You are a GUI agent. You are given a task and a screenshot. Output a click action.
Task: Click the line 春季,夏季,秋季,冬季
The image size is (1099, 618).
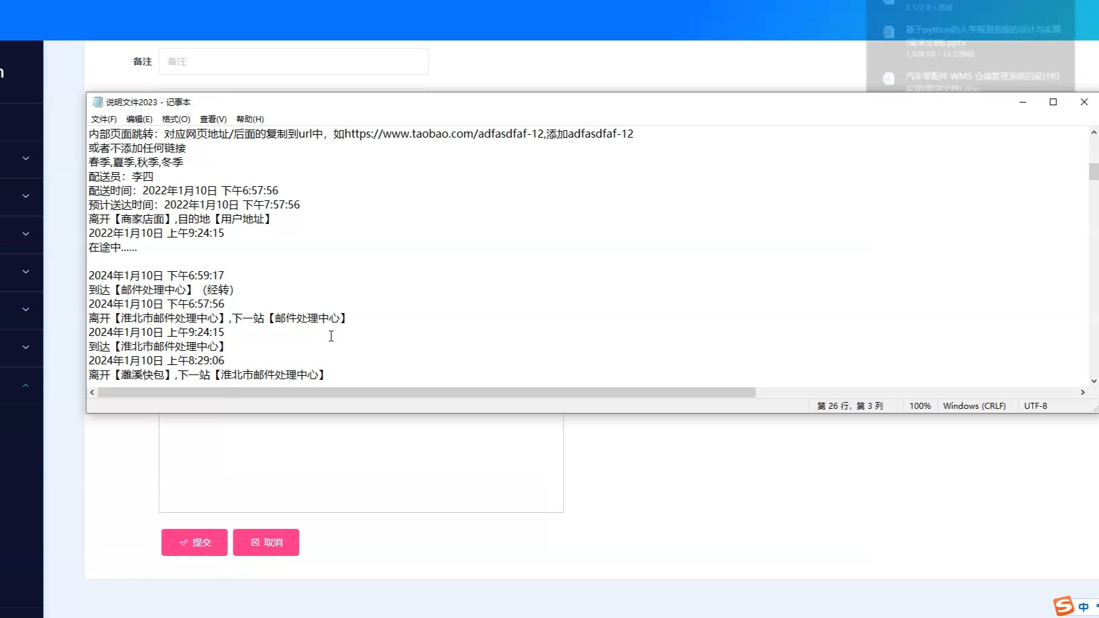136,162
